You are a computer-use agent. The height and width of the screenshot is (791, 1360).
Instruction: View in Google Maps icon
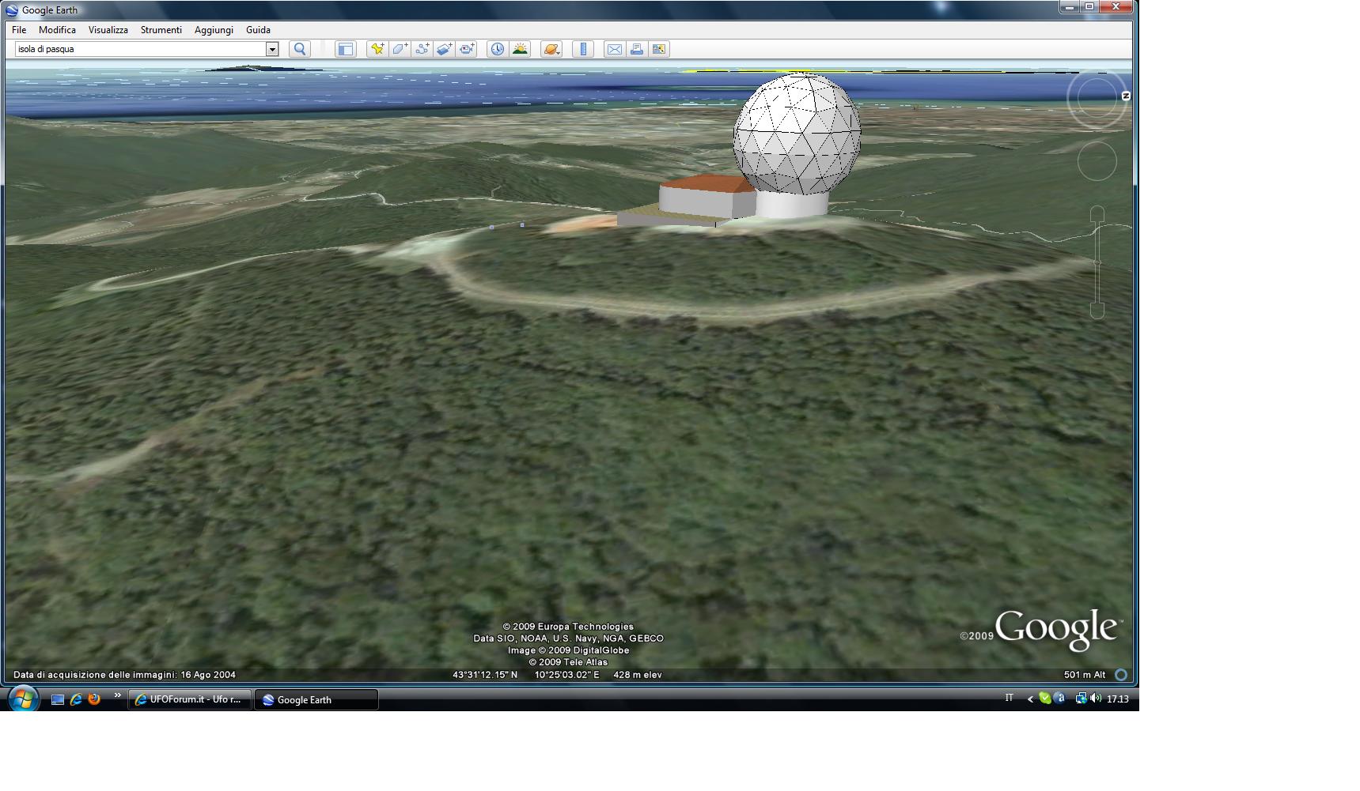pos(659,49)
